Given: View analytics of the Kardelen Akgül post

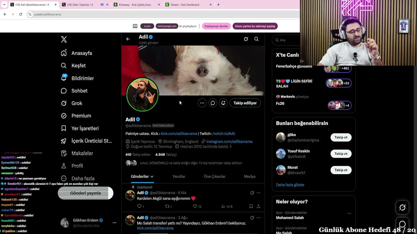Looking at the screenshot, I should tap(227, 206).
